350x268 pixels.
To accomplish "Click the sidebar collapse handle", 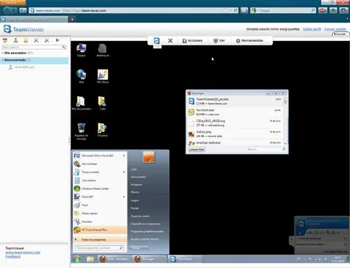I will coord(69,140).
